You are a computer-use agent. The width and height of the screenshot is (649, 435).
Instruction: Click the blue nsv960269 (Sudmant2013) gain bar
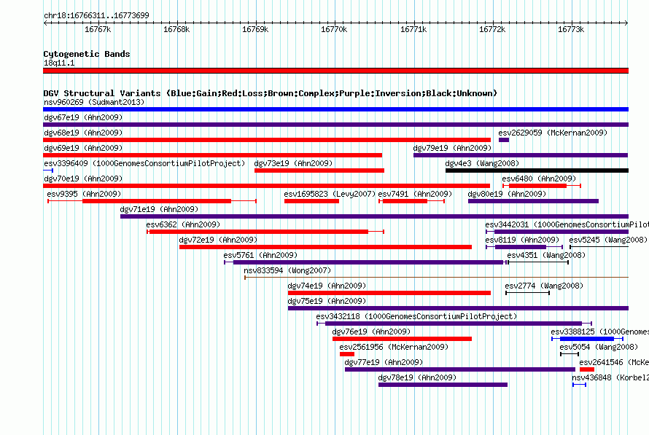(x=335, y=109)
